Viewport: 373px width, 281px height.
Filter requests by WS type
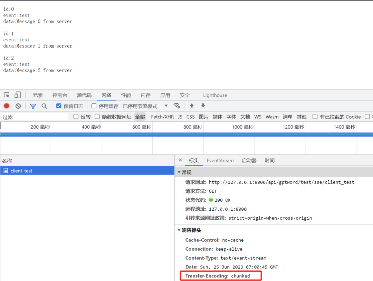tap(258, 117)
